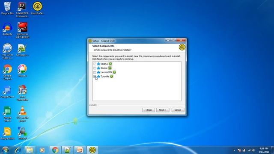This screenshot has width=274, height=154.
Task: Switch to SoapUI installer taskbar button
Action: [x=92, y=150]
